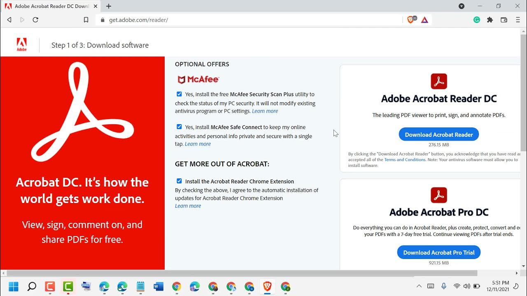This screenshot has height=296, width=527.
Task: Click the Download Acrobat Pro Trial button
Action: (439, 252)
